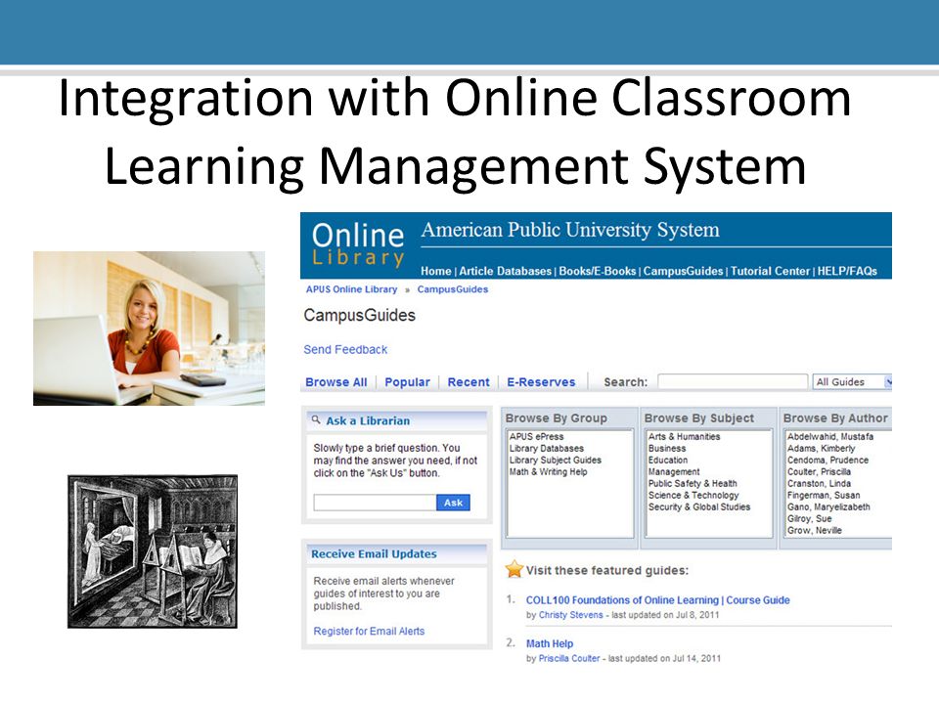Select author Cranston, Linda
The width and height of the screenshot is (939, 704).
click(x=819, y=483)
